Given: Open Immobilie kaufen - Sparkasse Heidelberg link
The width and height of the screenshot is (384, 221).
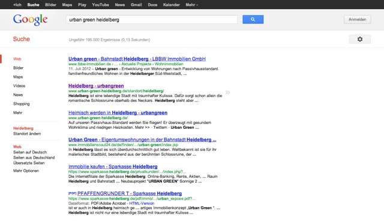Looking at the screenshot, I should [x=113, y=166].
